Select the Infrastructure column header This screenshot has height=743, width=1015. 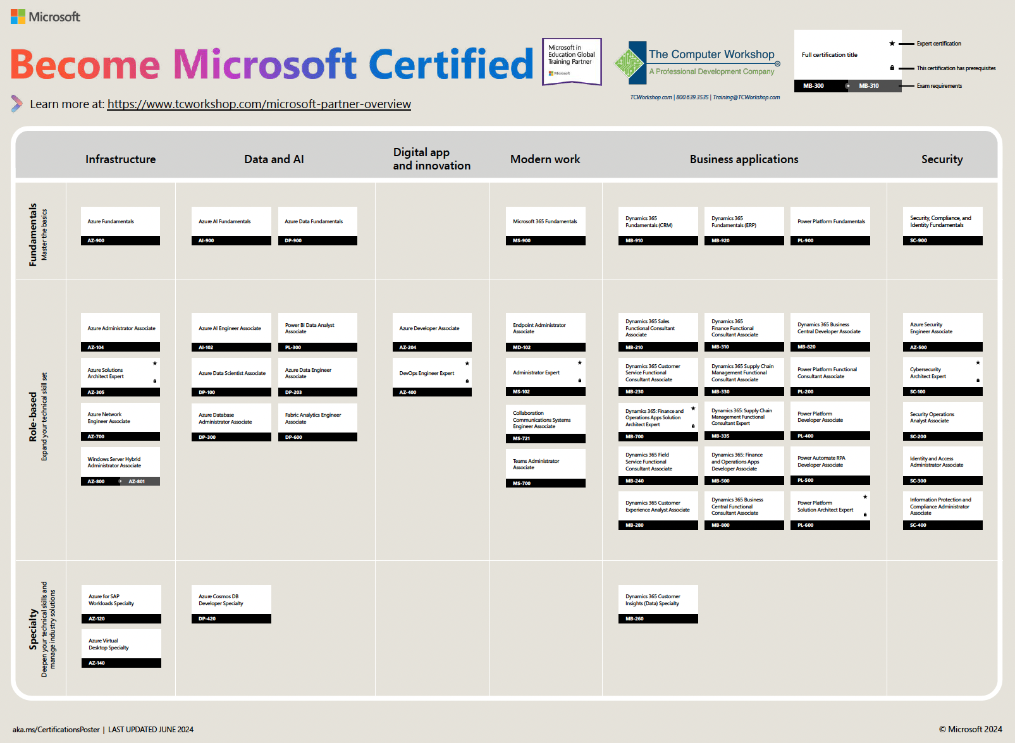121,159
